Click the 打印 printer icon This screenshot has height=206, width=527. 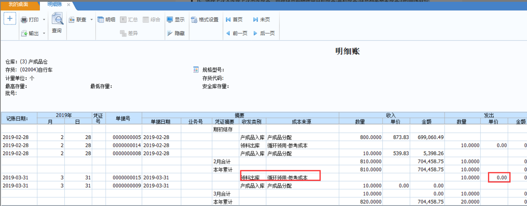click(24, 20)
